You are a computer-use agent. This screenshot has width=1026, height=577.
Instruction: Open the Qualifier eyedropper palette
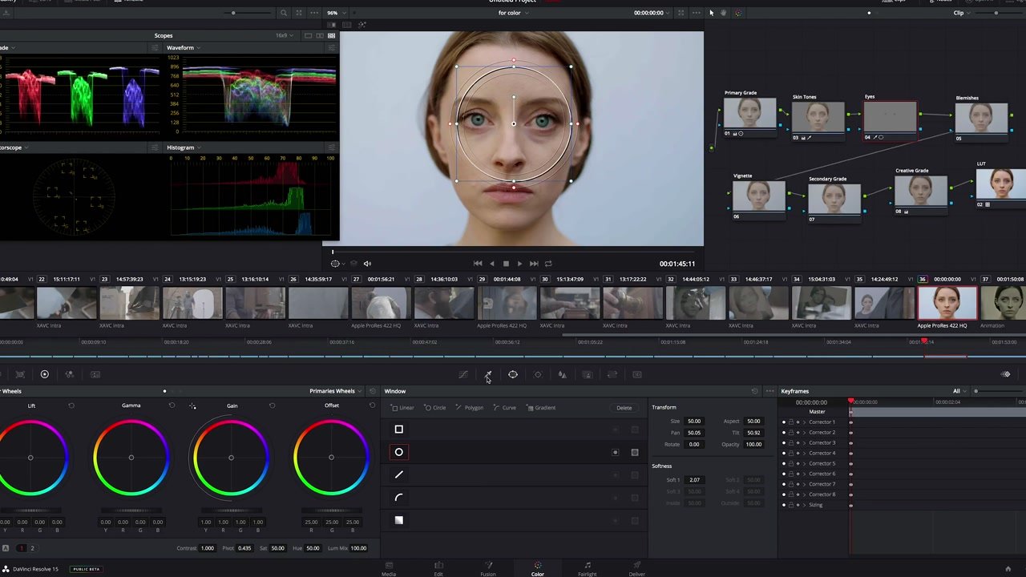488,374
